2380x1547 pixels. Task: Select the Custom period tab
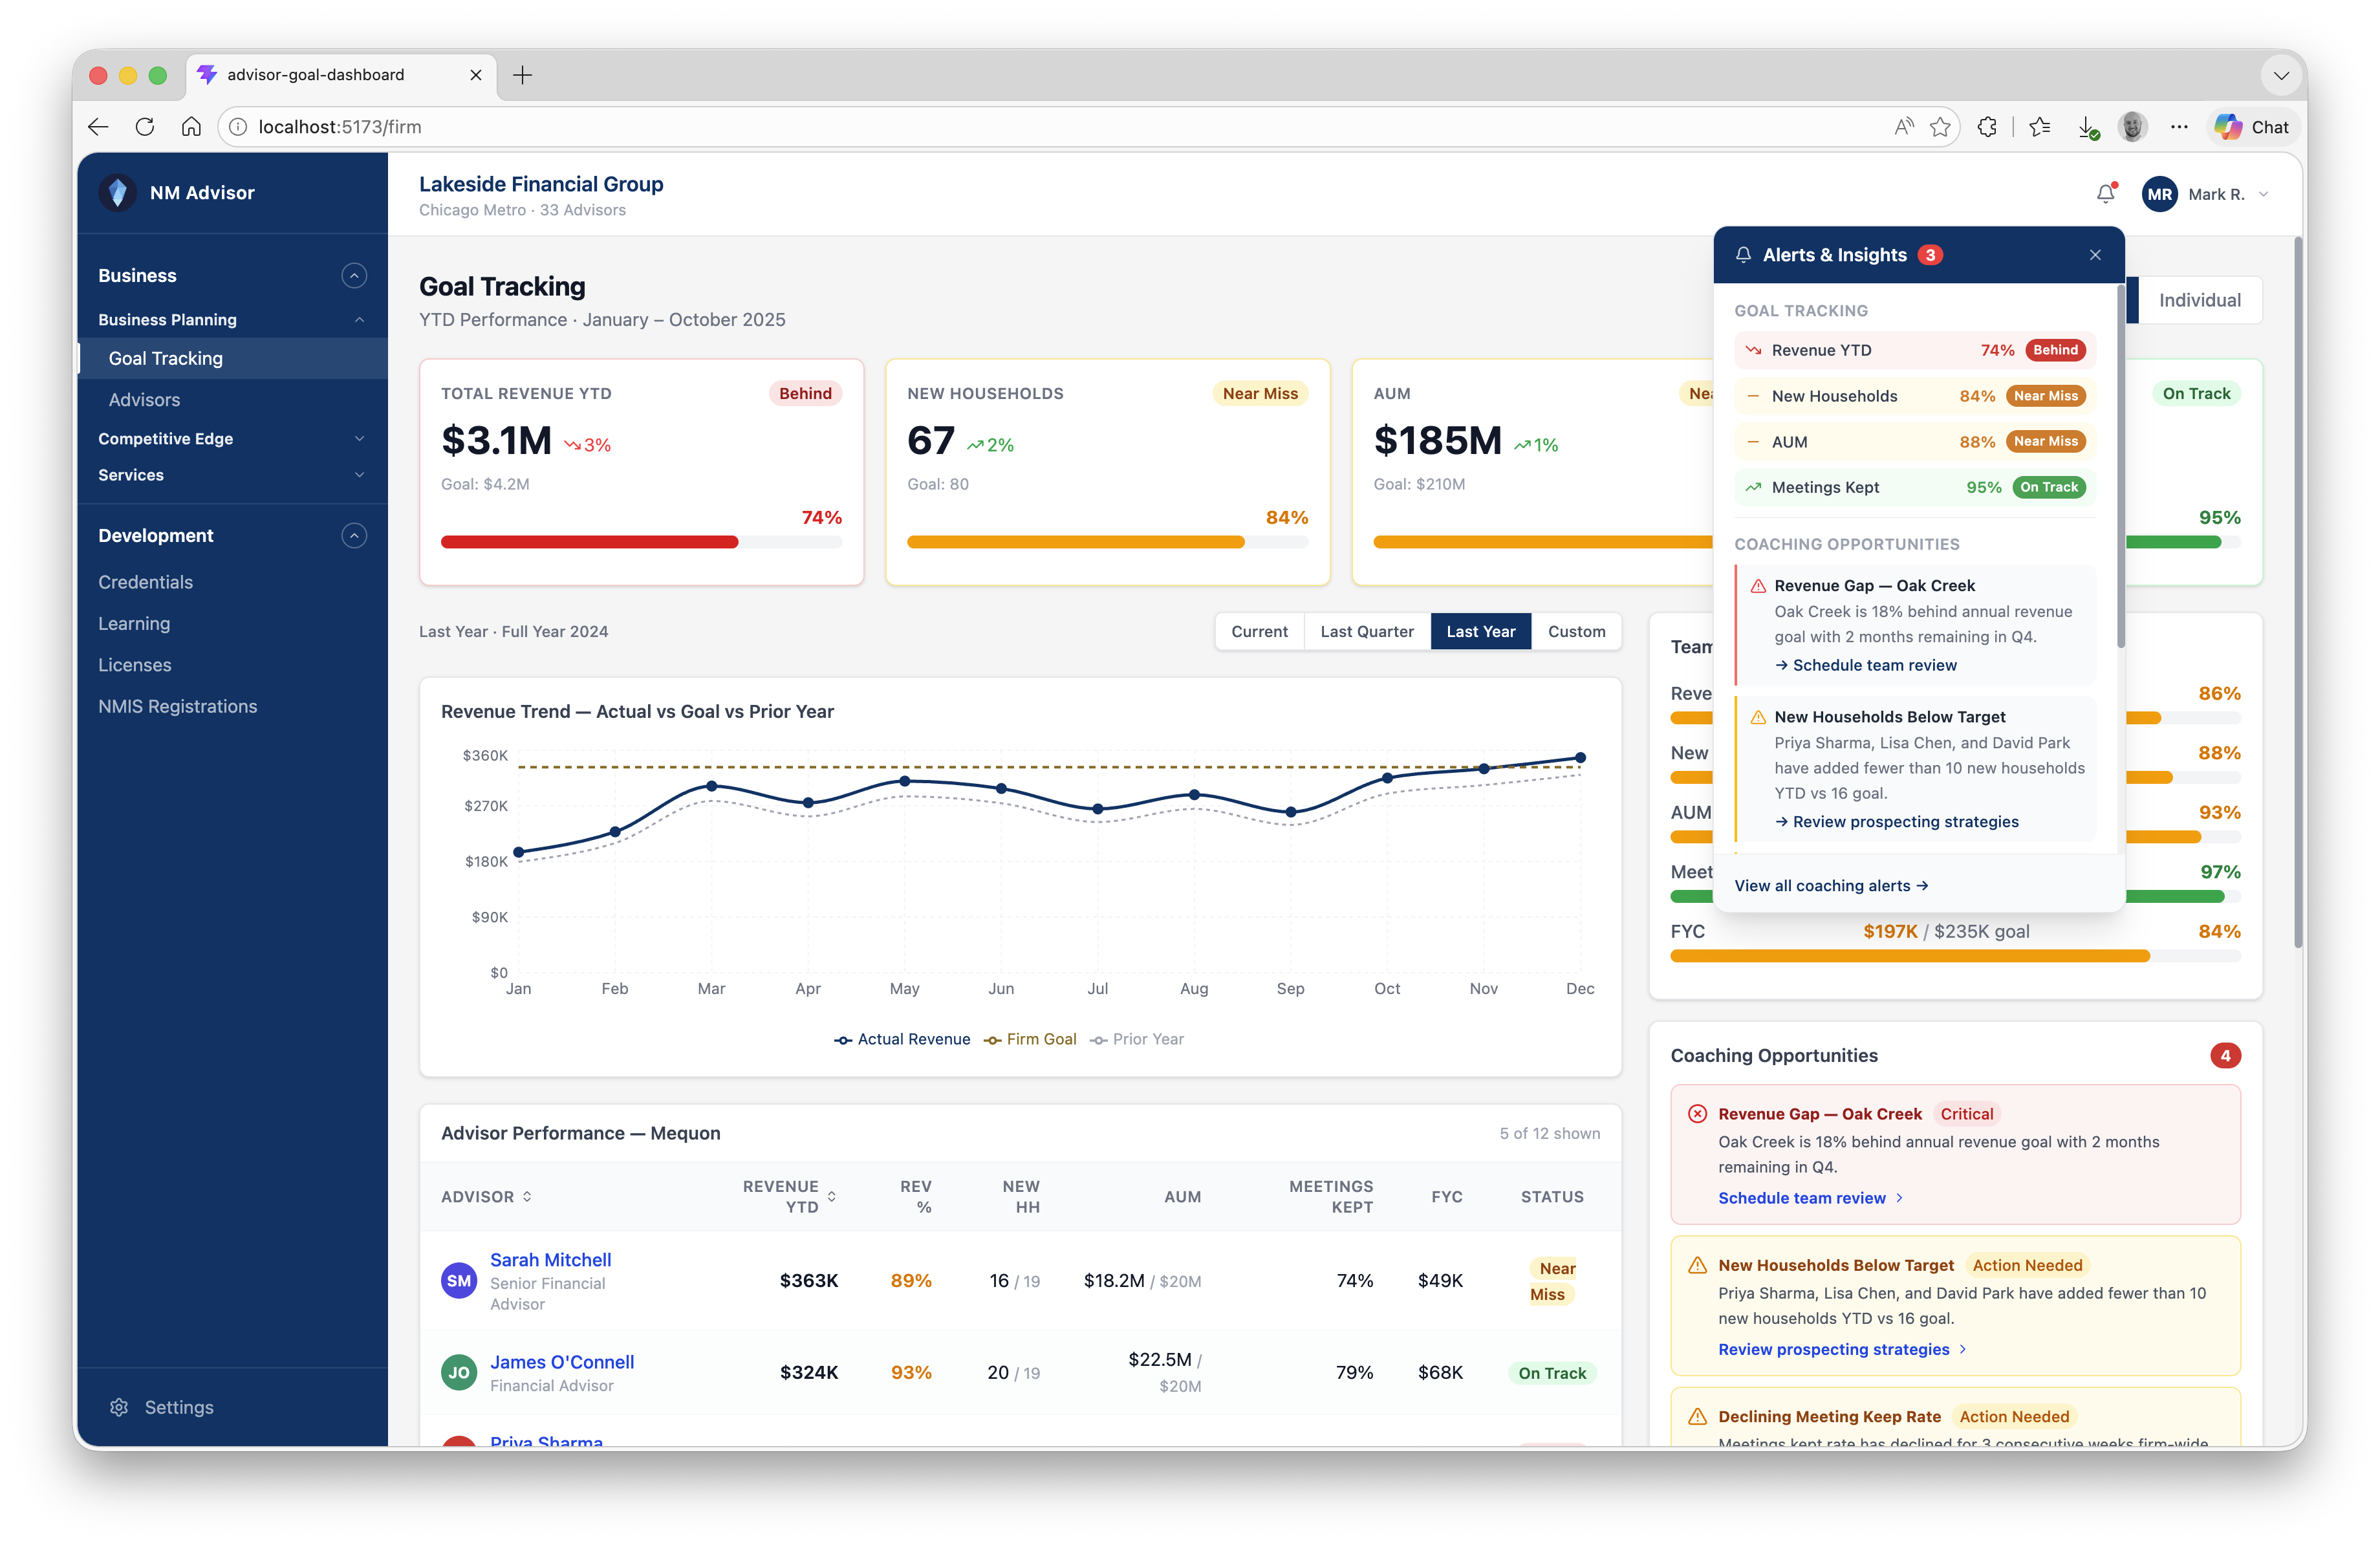point(1576,632)
